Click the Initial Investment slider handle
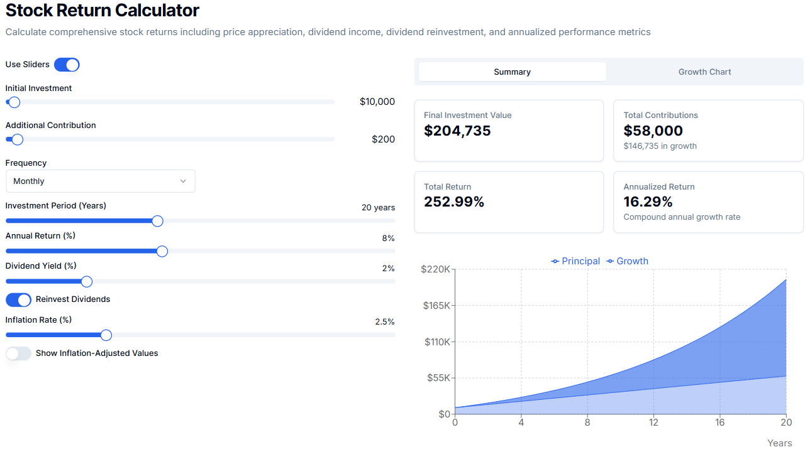The height and width of the screenshot is (452, 805). coord(13,102)
